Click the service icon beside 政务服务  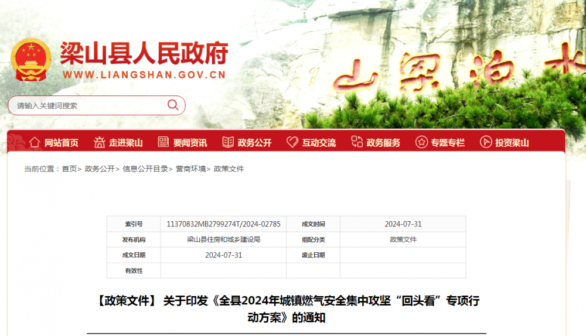tap(357, 142)
